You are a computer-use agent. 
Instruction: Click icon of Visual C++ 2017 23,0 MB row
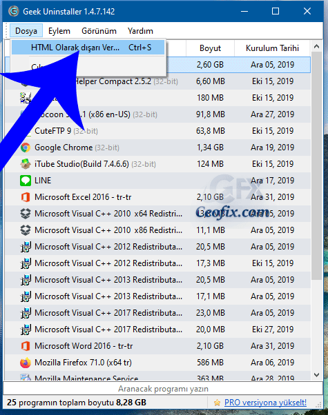(26, 313)
